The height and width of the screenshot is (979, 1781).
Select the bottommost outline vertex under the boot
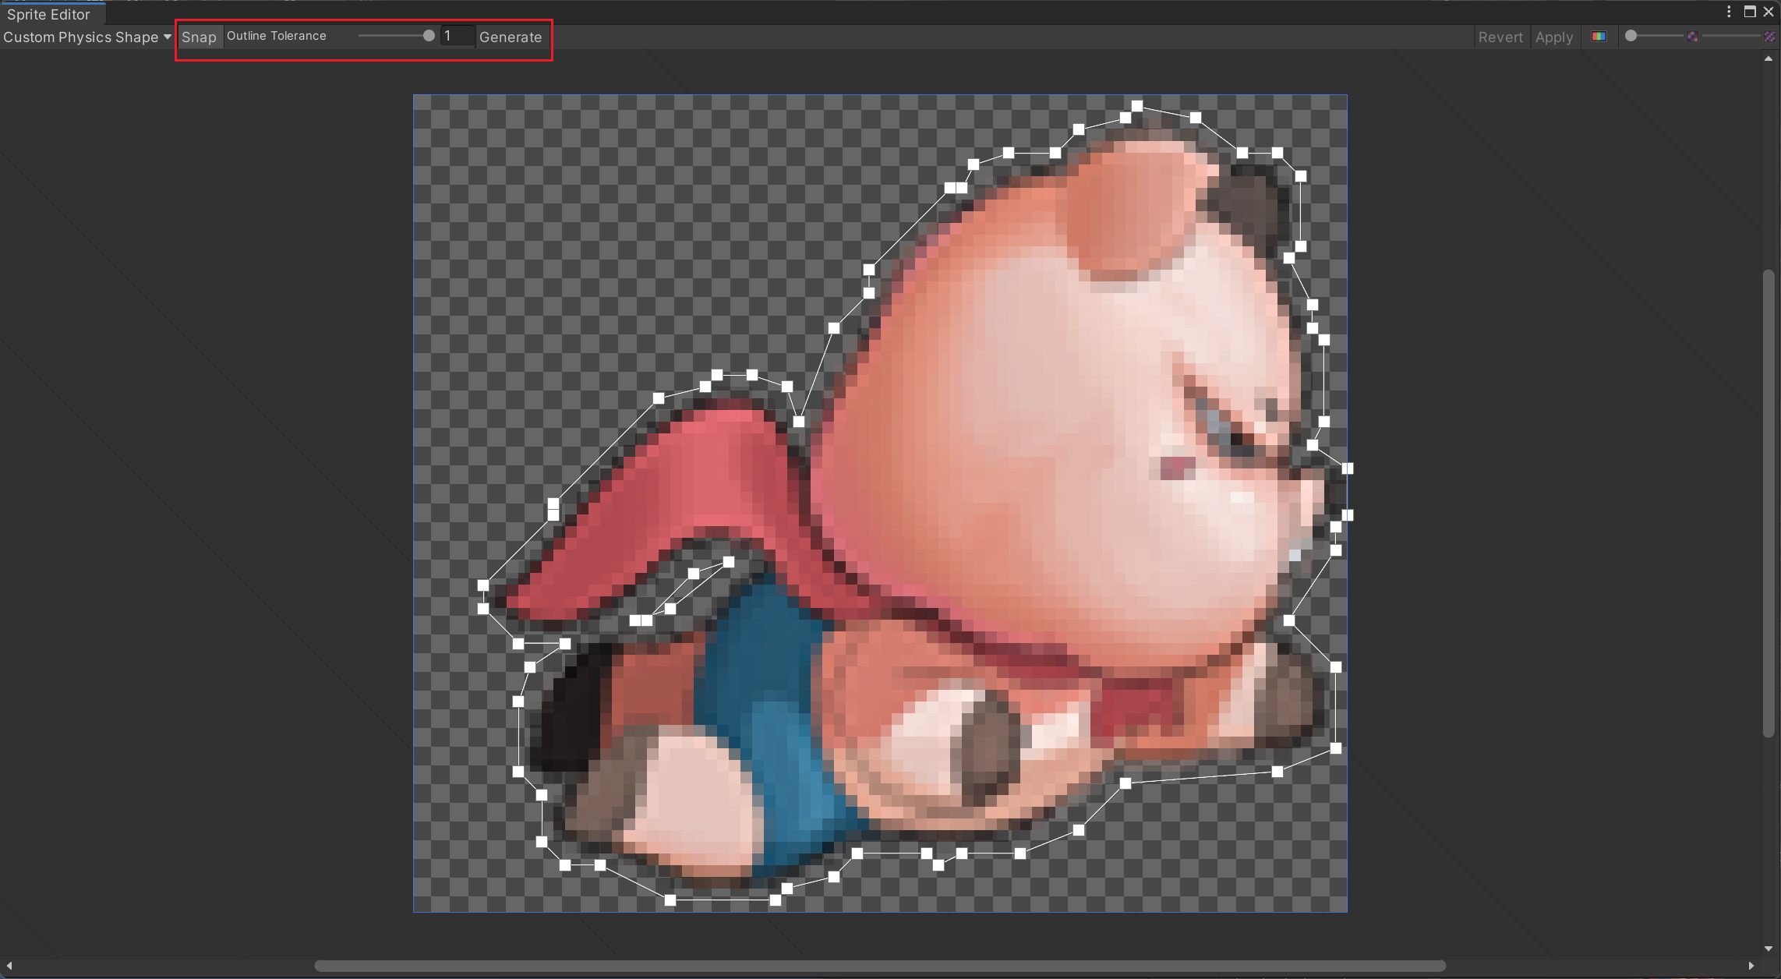coord(670,900)
